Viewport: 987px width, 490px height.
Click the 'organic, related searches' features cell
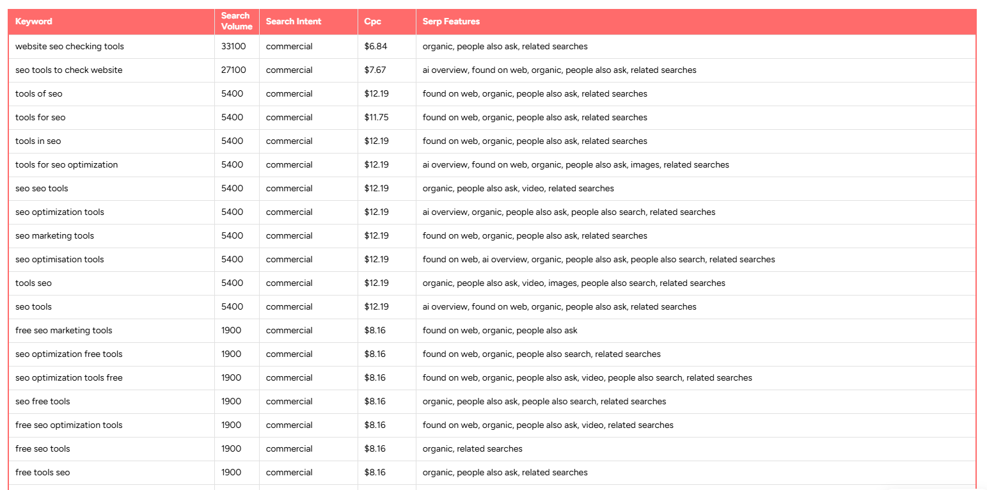[473, 448]
